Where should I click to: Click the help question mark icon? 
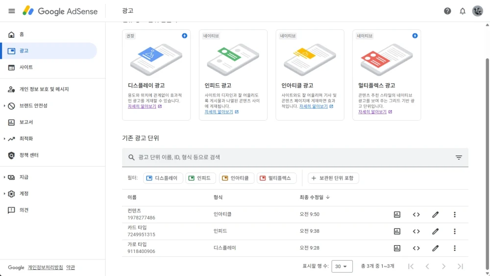coord(447,11)
